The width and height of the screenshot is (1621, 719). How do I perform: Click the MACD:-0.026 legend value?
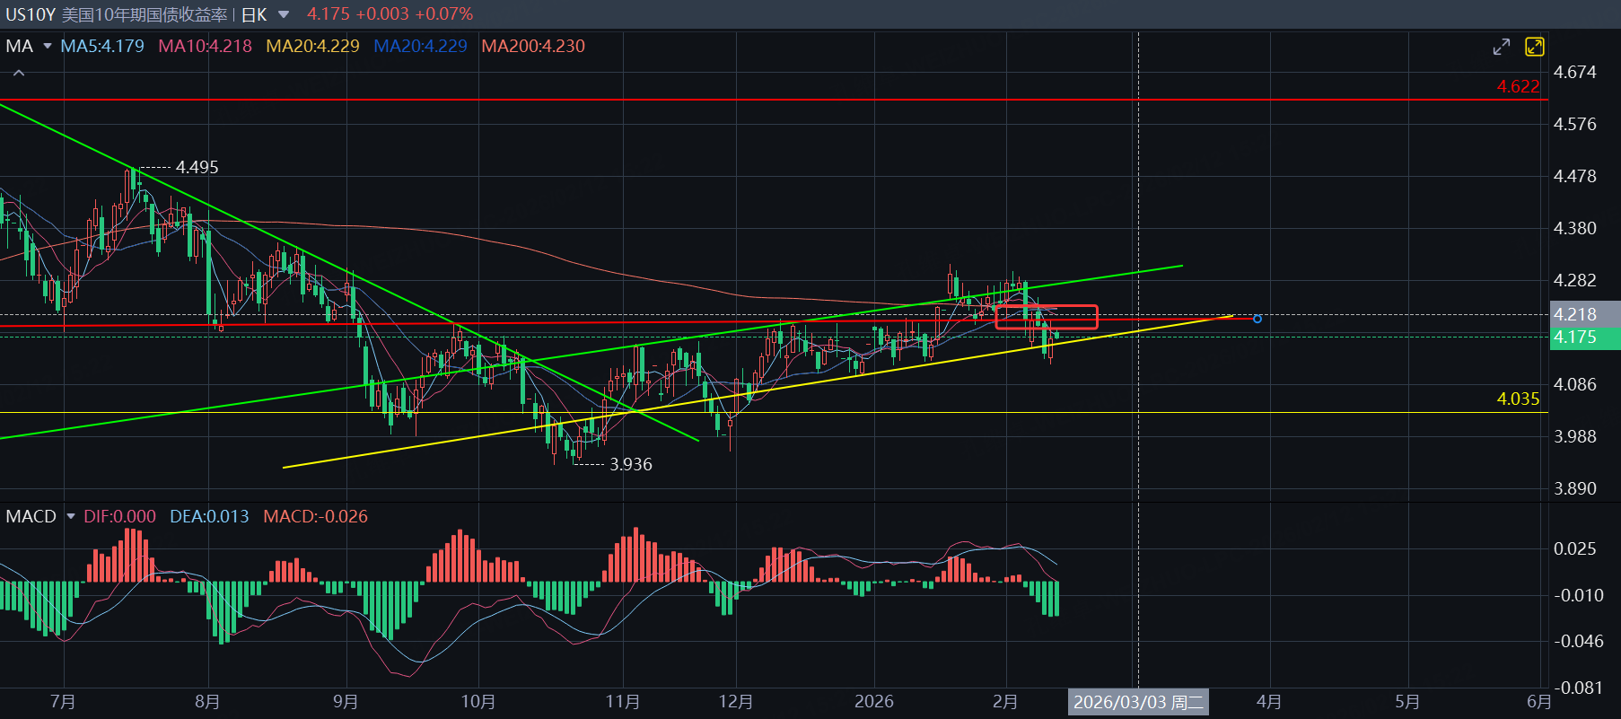(x=315, y=516)
